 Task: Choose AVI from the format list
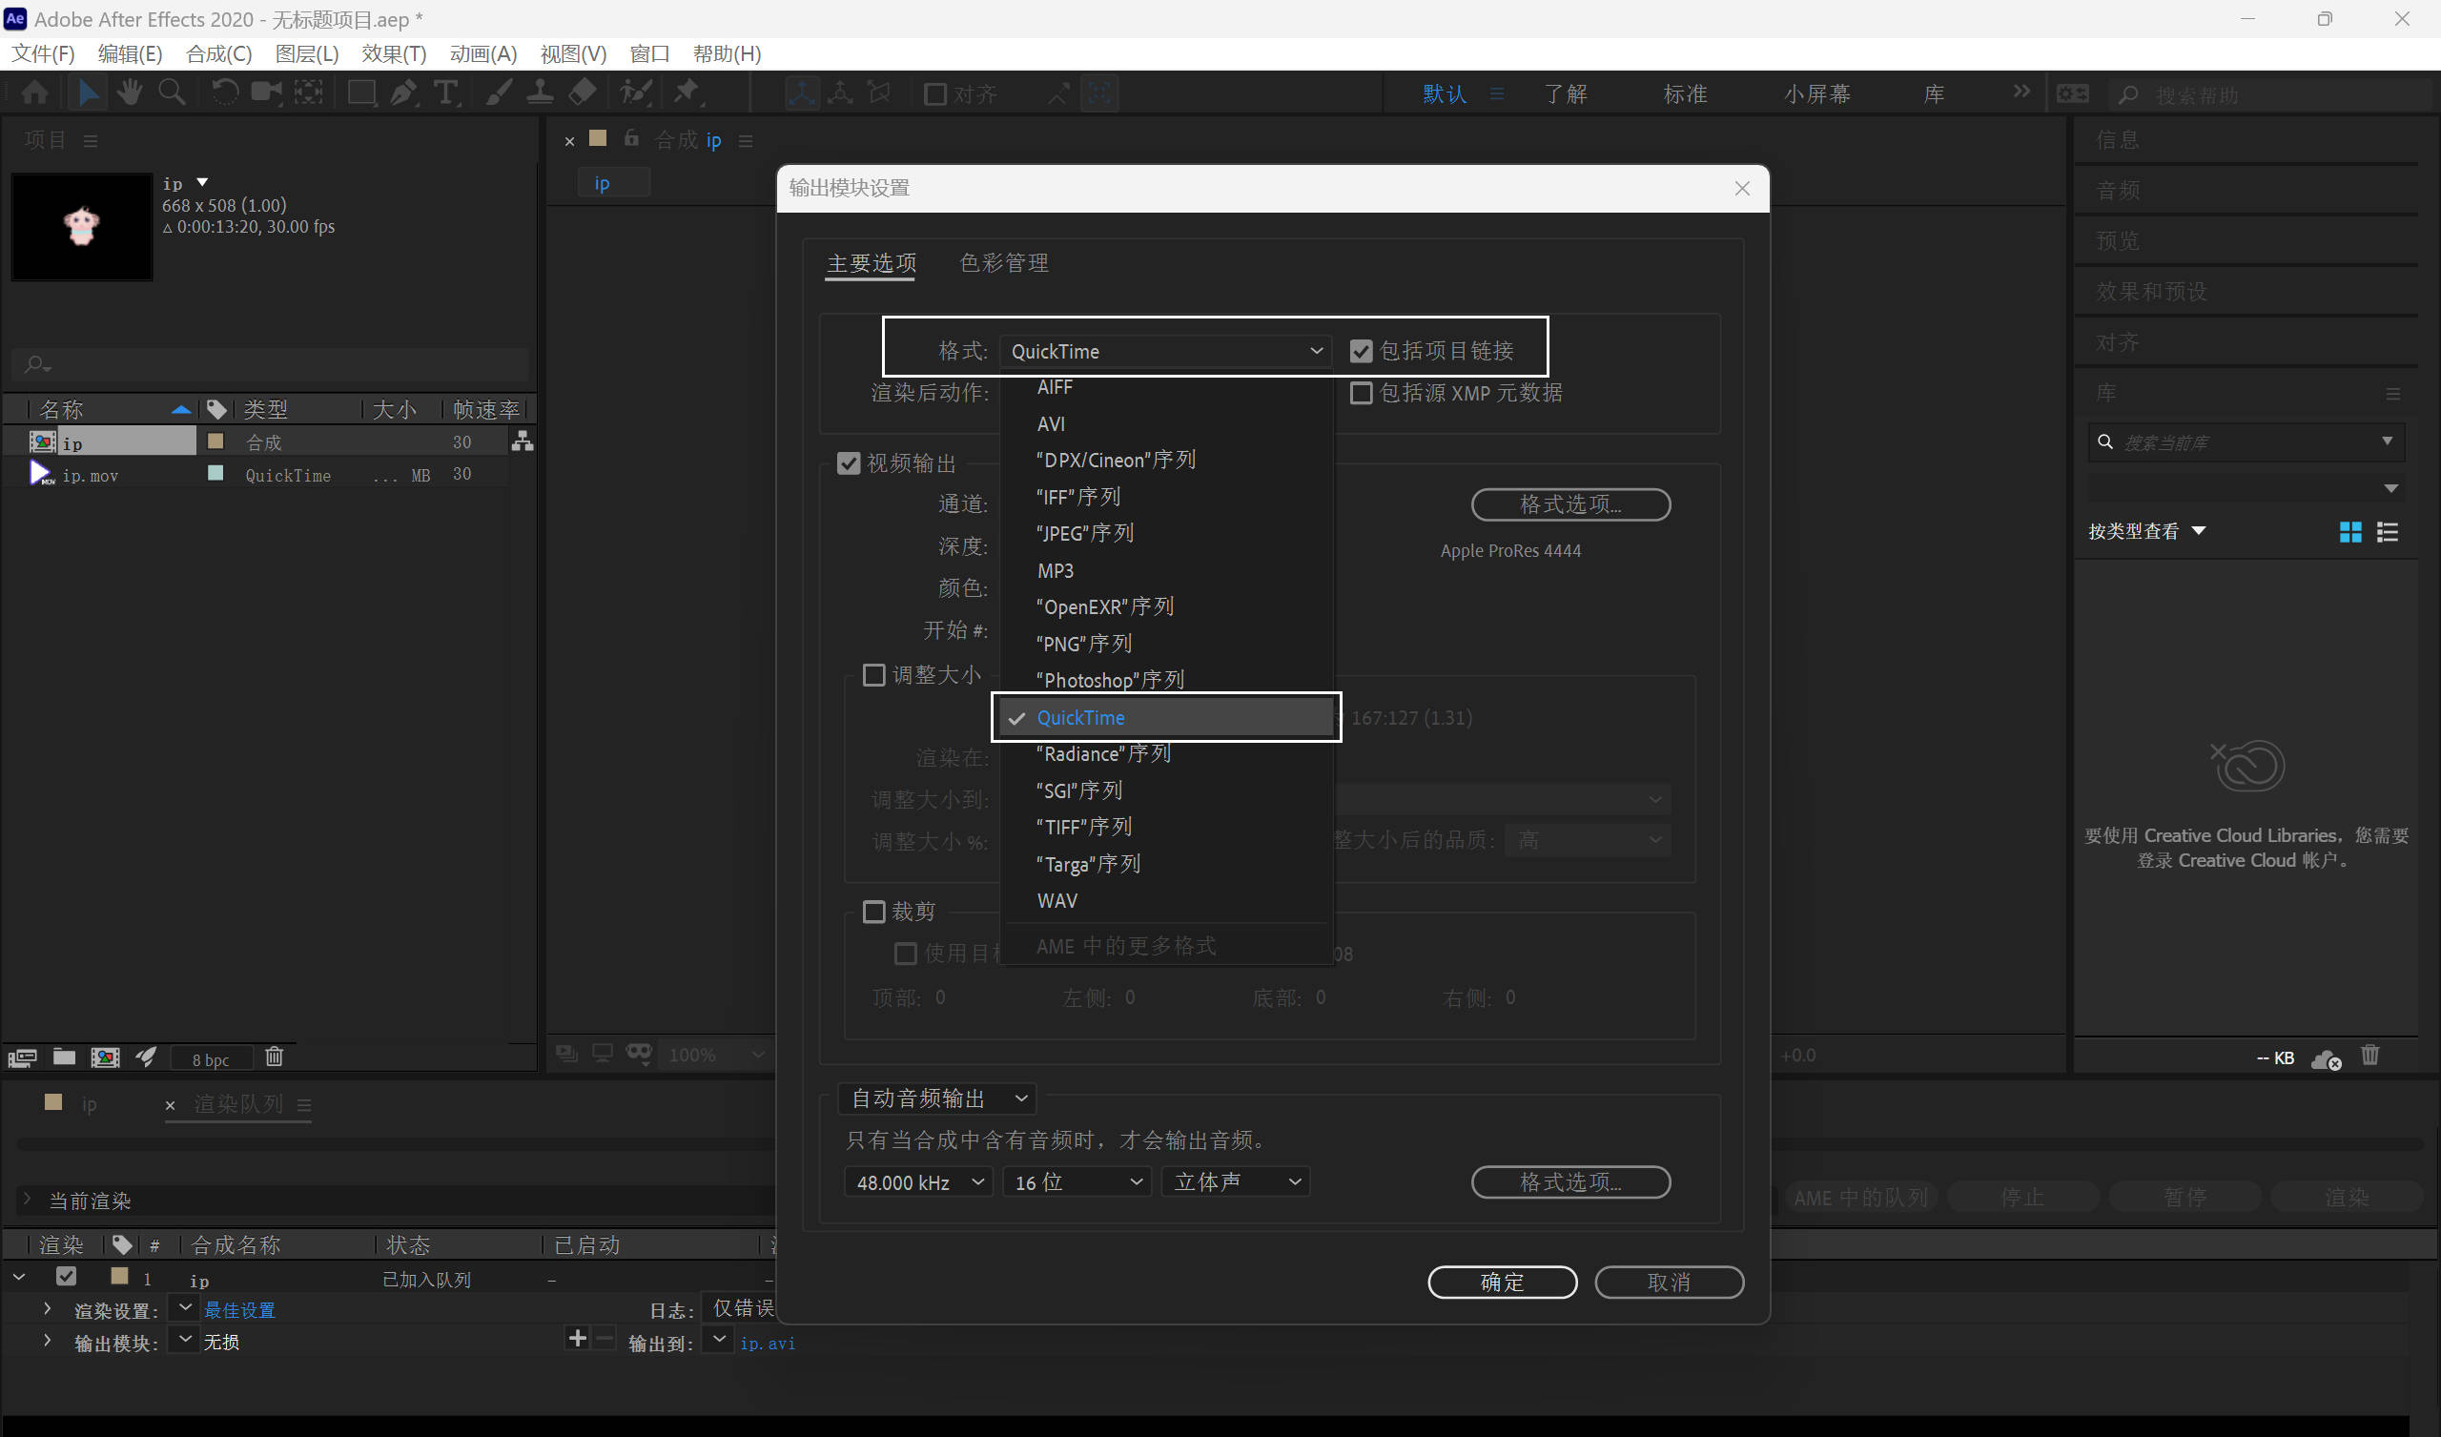(1051, 423)
